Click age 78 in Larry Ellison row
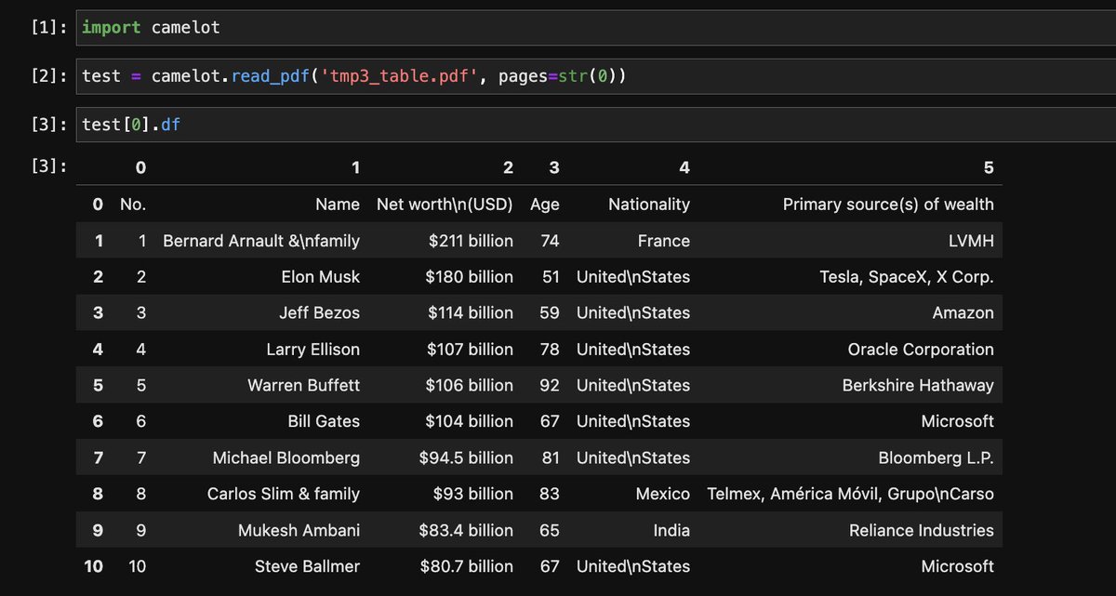The height and width of the screenshot is (596, 1116). point(551,350)
